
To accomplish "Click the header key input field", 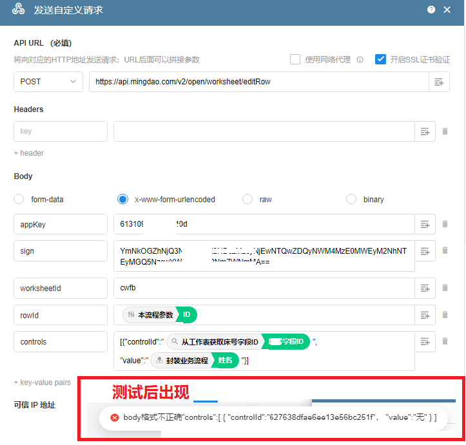I will tap(61, 131).
